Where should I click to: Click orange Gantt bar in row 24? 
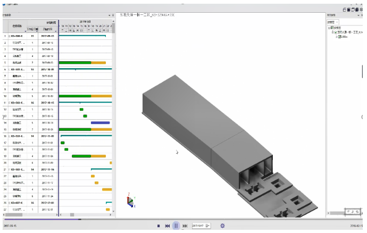click(107, 189)
